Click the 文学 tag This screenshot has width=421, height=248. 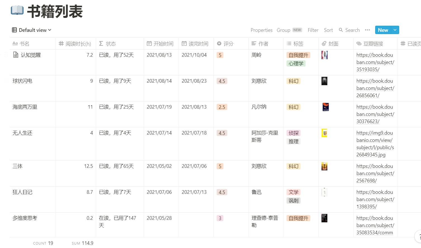pos(294,192)
